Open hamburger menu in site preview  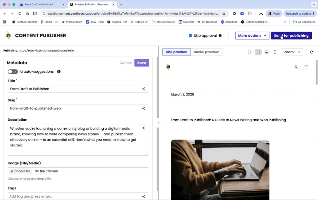pyautogui.click(x=306, y=67)
